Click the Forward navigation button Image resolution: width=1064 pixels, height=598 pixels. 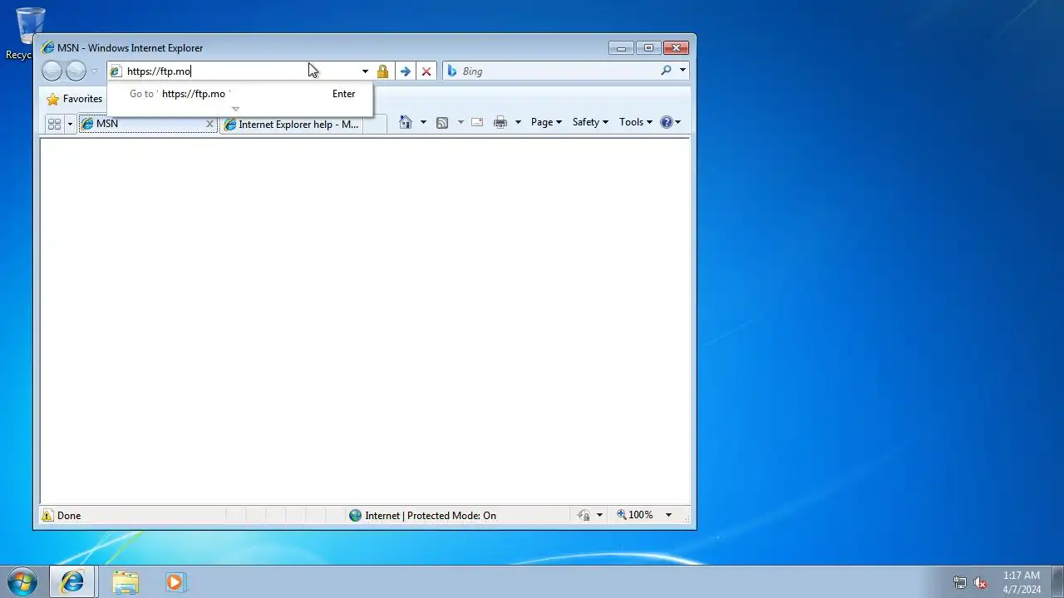[76, 71]
